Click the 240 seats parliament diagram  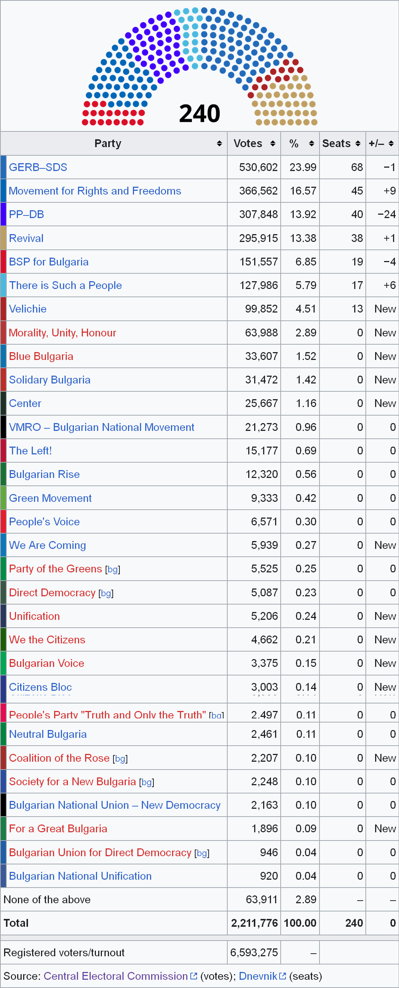point(199,66)
